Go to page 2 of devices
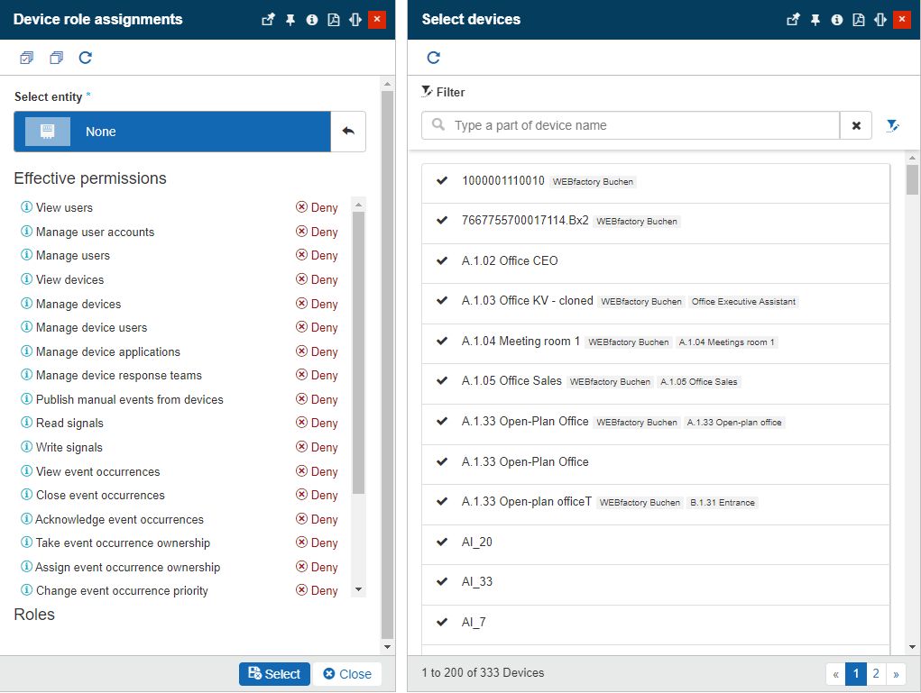Viewport: 921px width, 693px height. (x=876, y=673)
